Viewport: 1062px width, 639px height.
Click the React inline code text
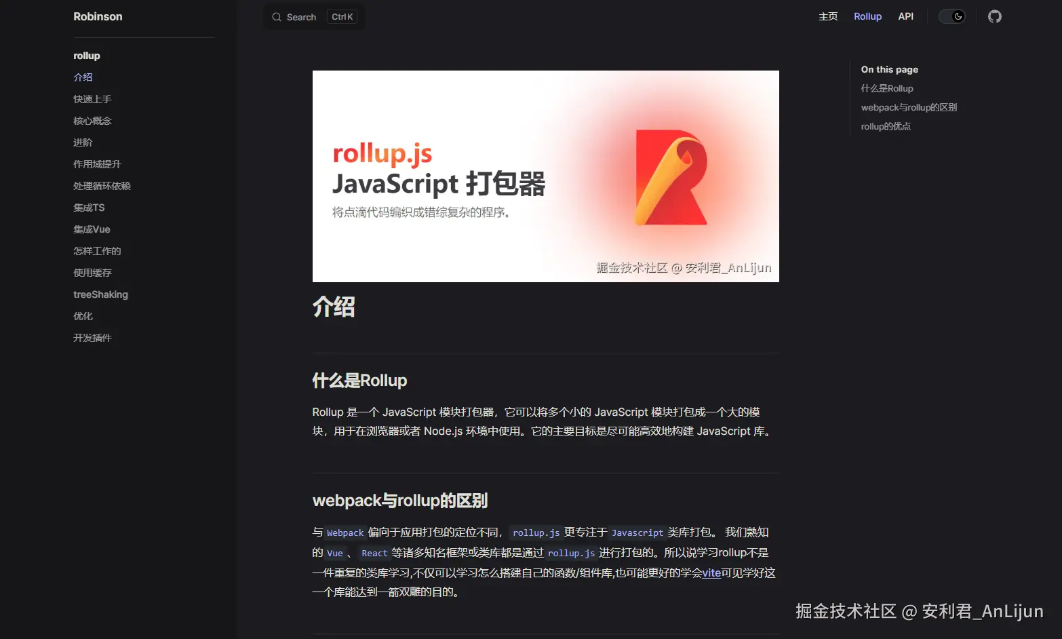[374, 554]
